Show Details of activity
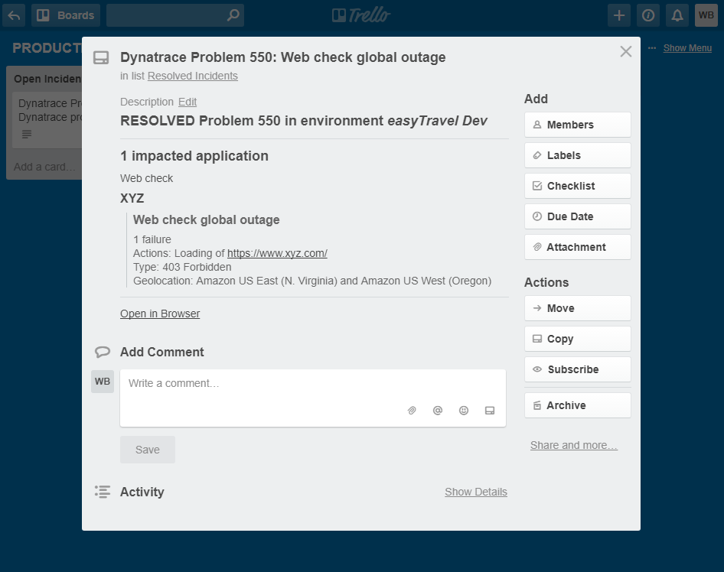Viewport: 724px width, 572px height. pos(476,492)
